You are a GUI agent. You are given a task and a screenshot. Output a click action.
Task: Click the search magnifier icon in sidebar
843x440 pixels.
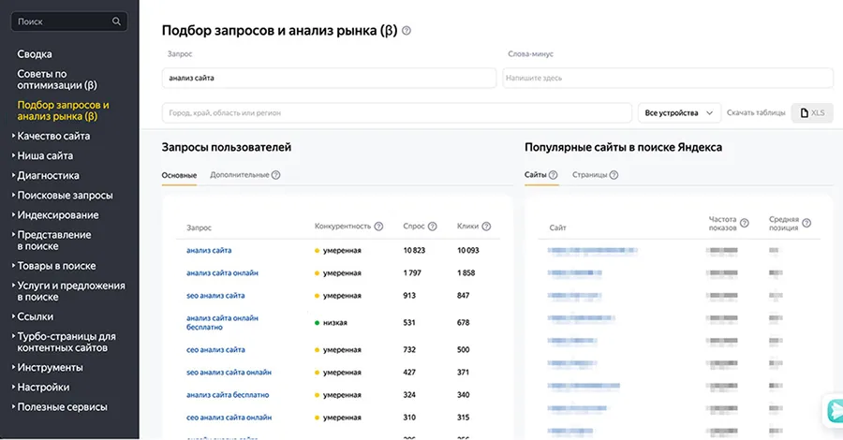coord(116,22)
